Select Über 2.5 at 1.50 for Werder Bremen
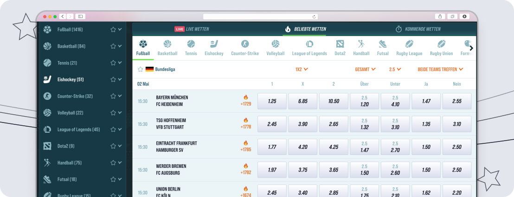This screenshot has height=197, width=514. coord(365,170)
